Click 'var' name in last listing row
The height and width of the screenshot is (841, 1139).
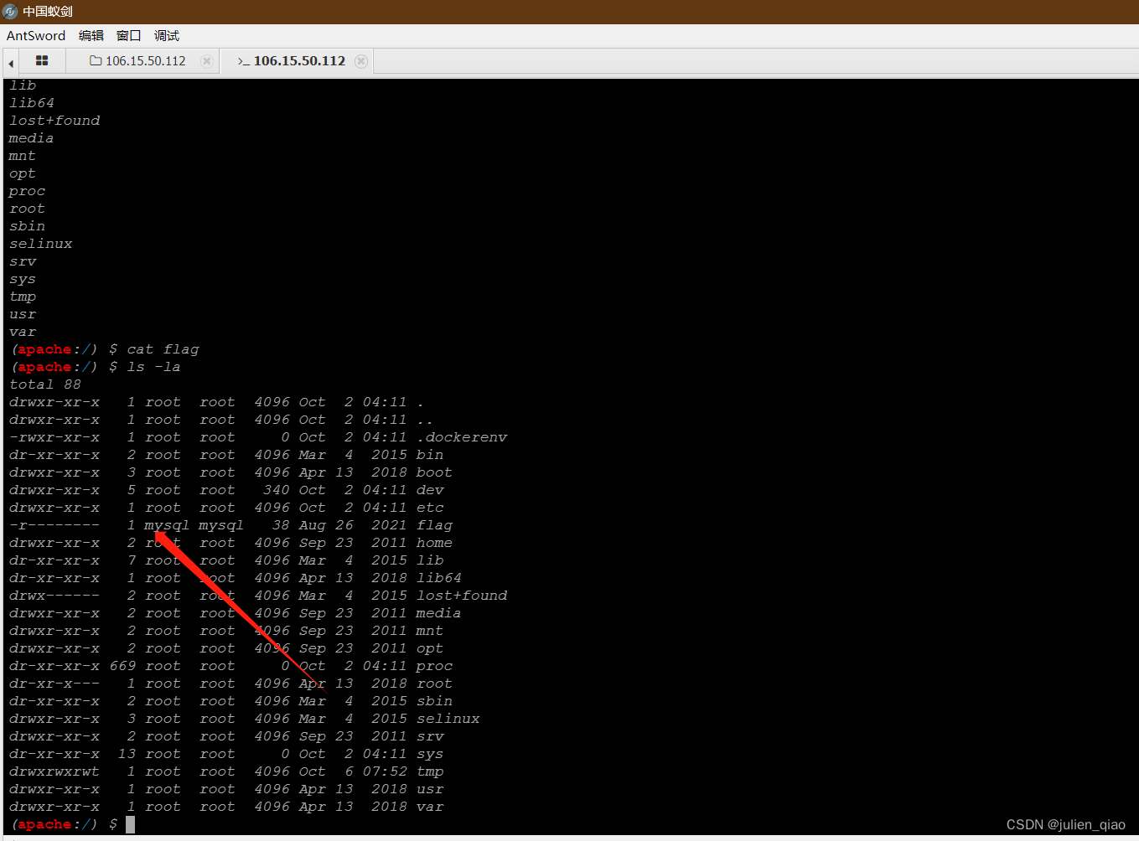[x=430, y=807]
